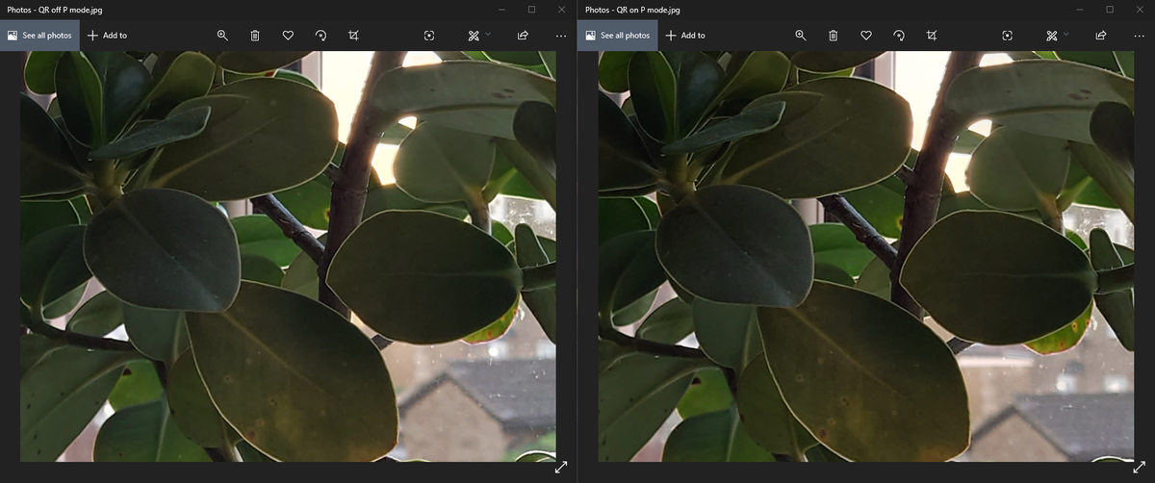Image resolution: width=1155 pixels, height=483 pixels.
Task: Share the QR on P mode photo
Action: 1100,36
